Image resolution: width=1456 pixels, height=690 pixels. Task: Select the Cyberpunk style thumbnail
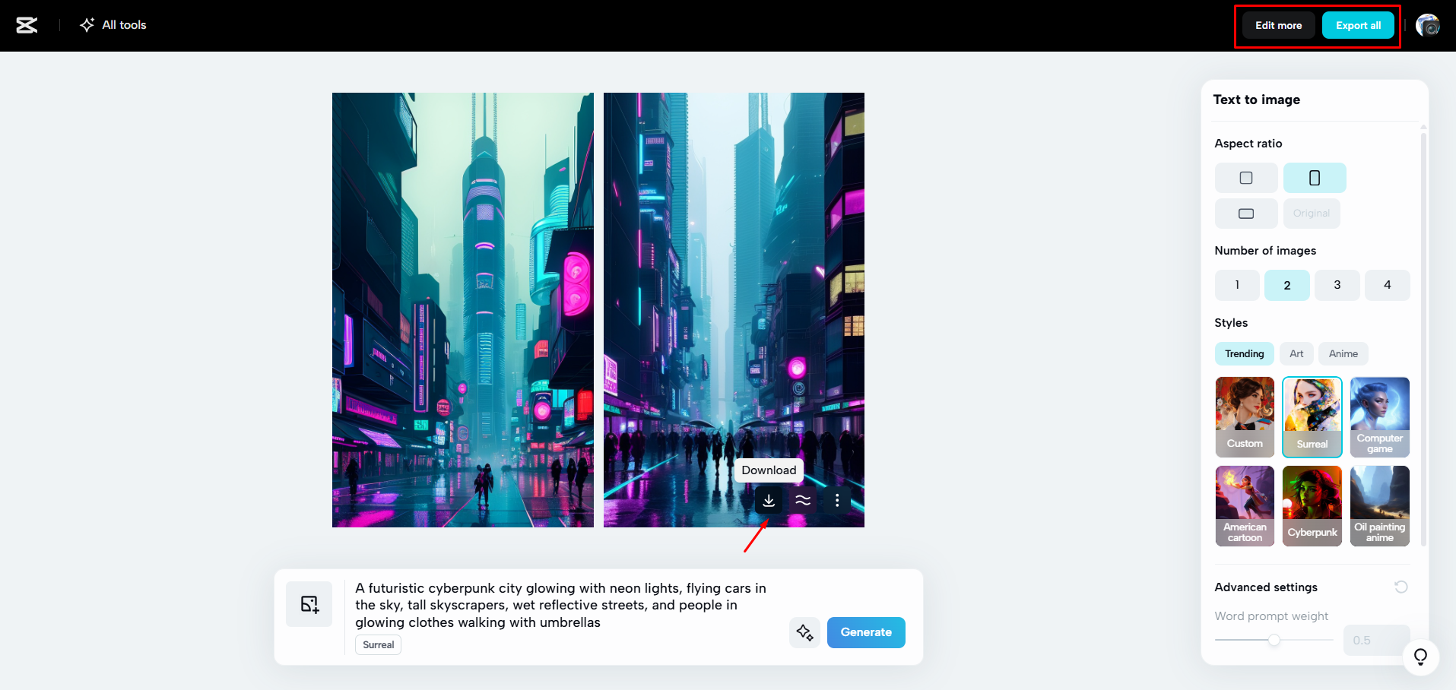(1312, 505)
